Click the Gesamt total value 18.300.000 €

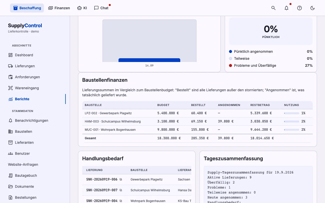tap(169, 138)
